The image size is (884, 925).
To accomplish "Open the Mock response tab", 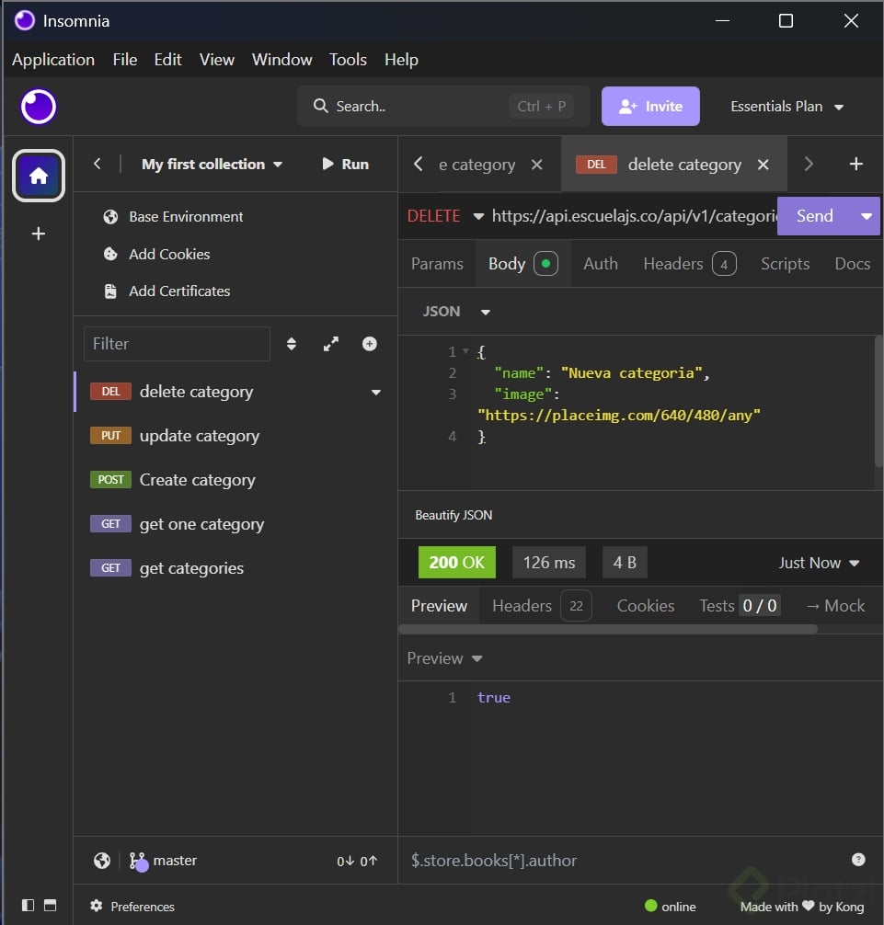I will coord(835,606).
